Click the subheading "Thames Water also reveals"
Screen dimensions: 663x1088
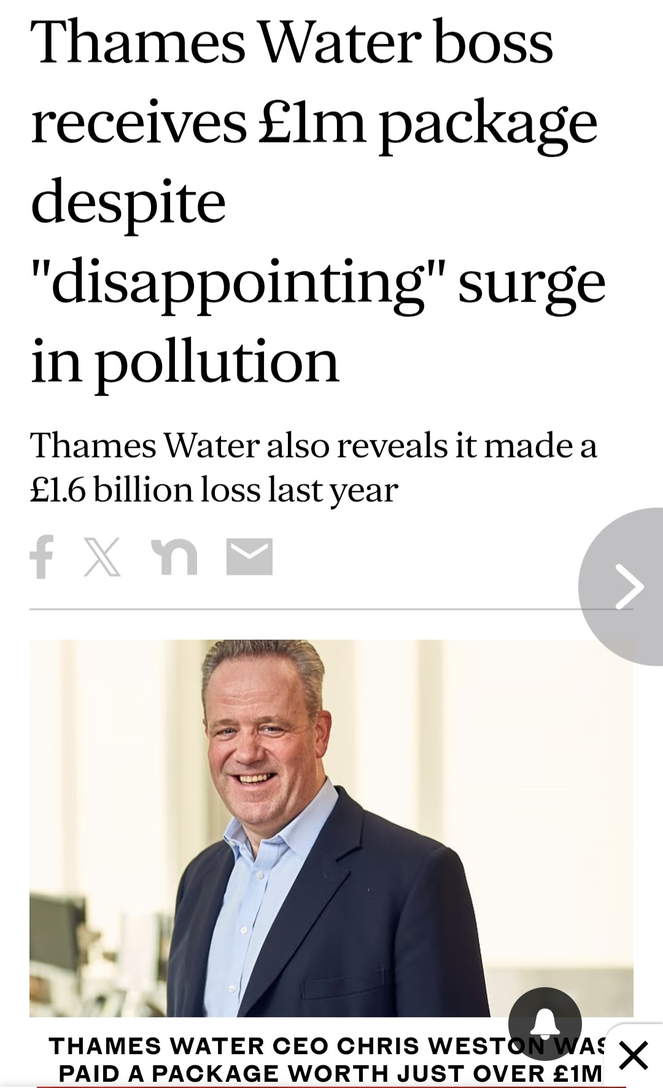[x=313, y=445]
